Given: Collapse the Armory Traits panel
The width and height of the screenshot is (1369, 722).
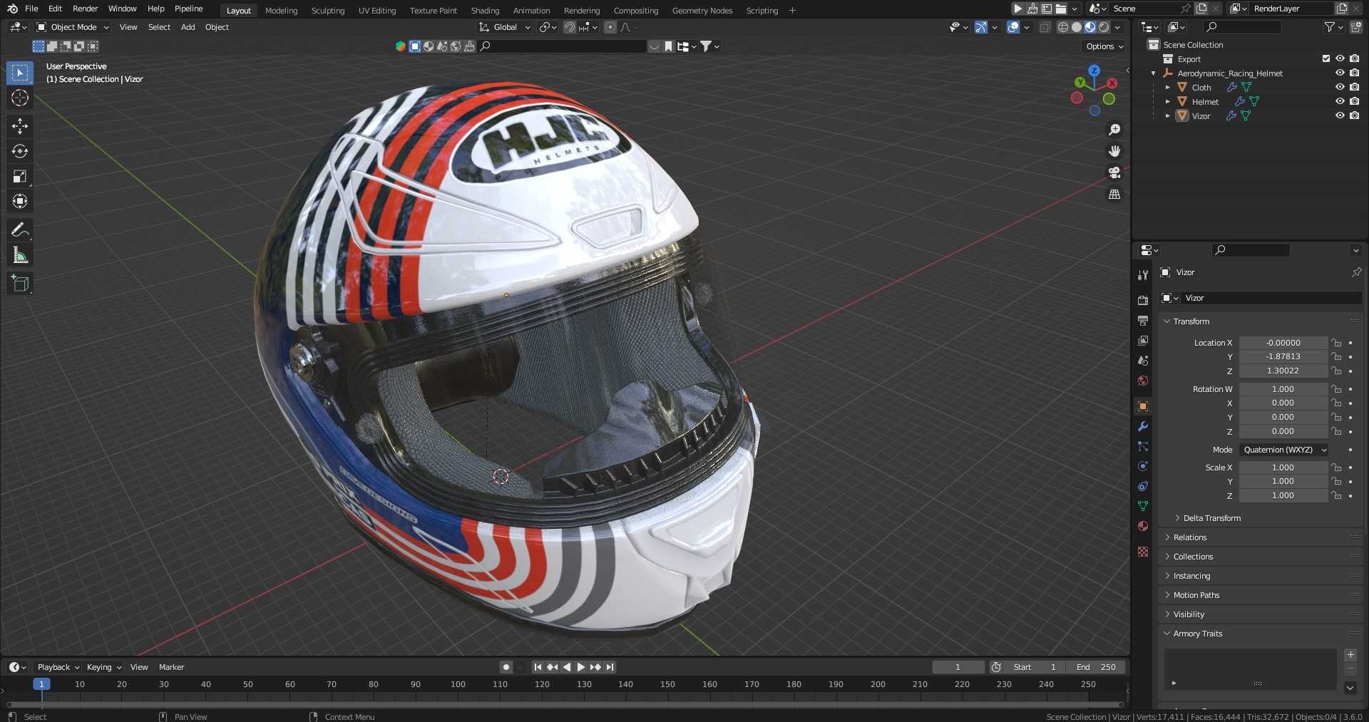Looking at the screenshot, I should coord(1197,634).
